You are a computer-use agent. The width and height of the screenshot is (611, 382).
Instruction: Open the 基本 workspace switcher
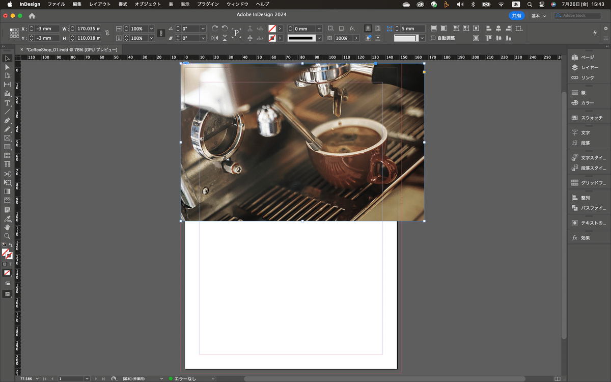539,16
